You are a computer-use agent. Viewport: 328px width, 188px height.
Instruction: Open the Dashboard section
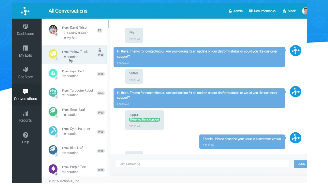26,30
